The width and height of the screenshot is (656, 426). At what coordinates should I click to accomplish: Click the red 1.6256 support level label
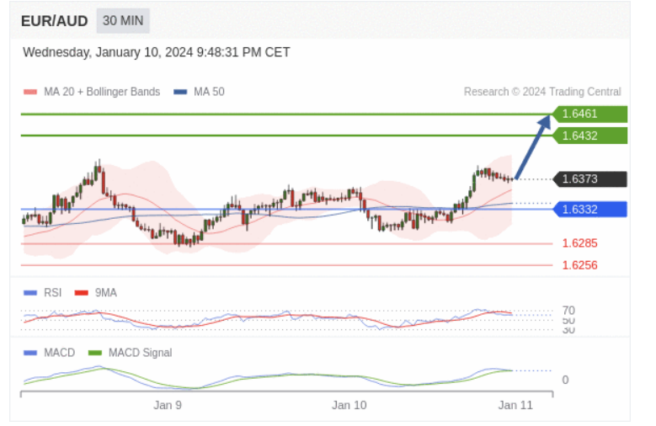click(x=580, y=265)
